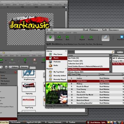Open the Control menu in the music player
This screenshot has height=124, width=124.
68,33
